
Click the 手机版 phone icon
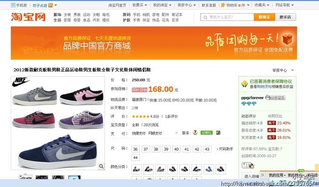(13, 5)
